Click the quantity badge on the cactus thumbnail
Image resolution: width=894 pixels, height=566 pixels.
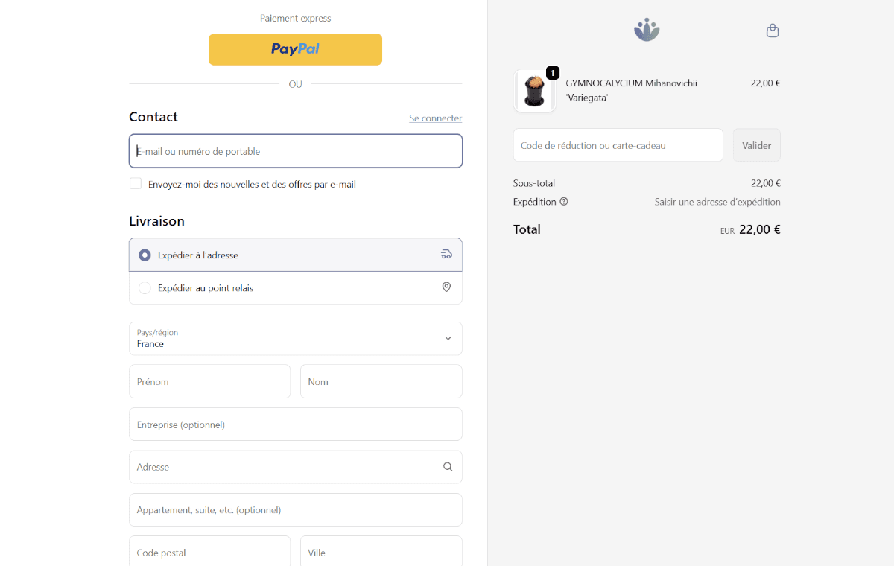(552, 73)
